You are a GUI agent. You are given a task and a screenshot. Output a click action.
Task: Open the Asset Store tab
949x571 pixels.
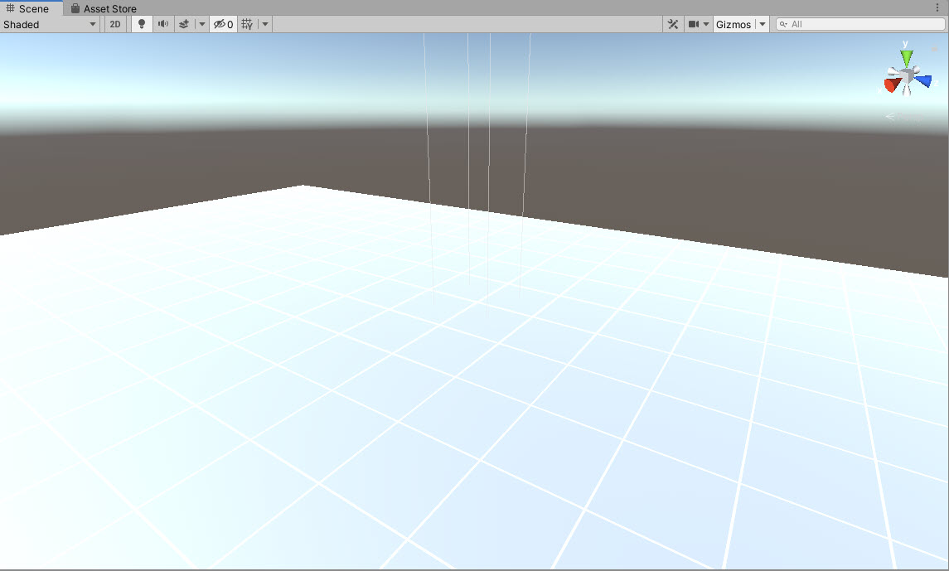tap(104, 8)
